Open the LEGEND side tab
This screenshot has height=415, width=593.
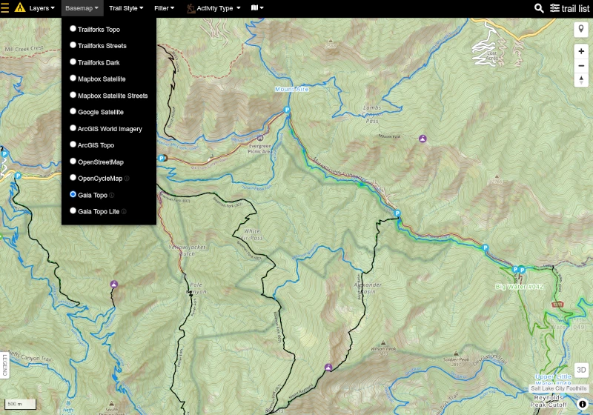(4, 365)
